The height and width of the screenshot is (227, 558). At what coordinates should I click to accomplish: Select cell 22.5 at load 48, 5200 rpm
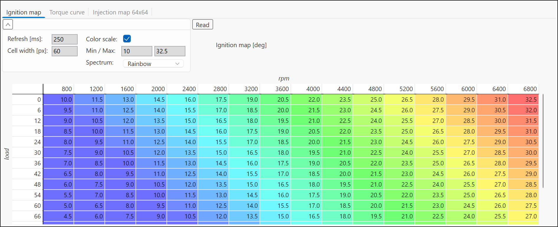(x=399, y=185)
